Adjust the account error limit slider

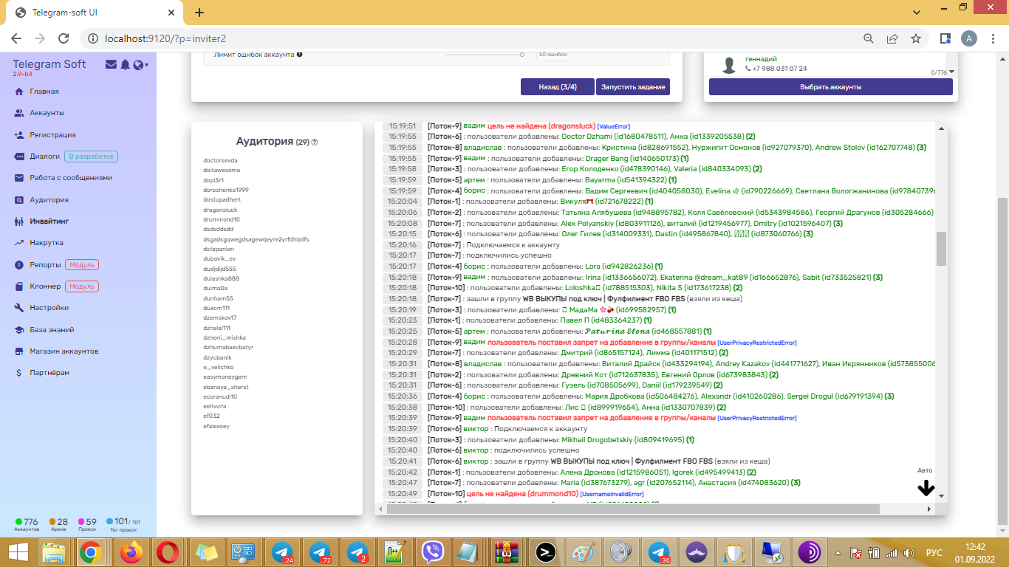click(522, 55)
